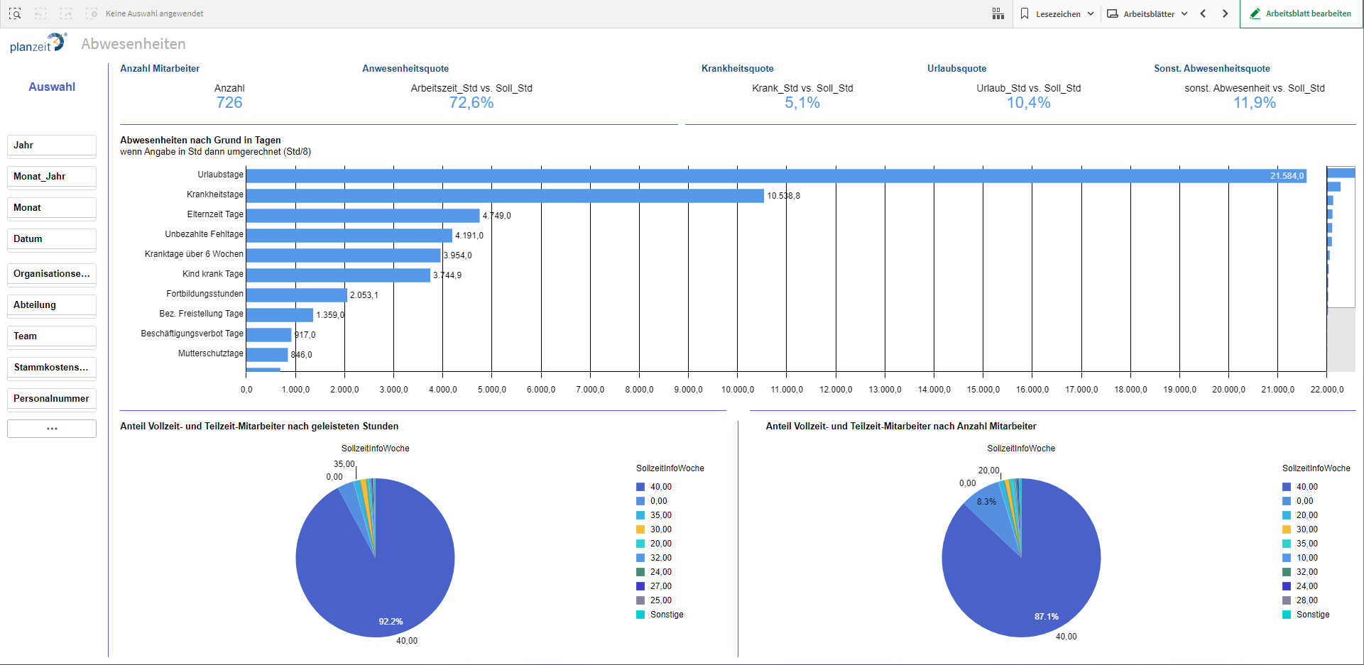This screenshot has width=1364, height=665.
Task: Expand the Arbeitsblätter dropdown
Action: (x=1147, y=13)
